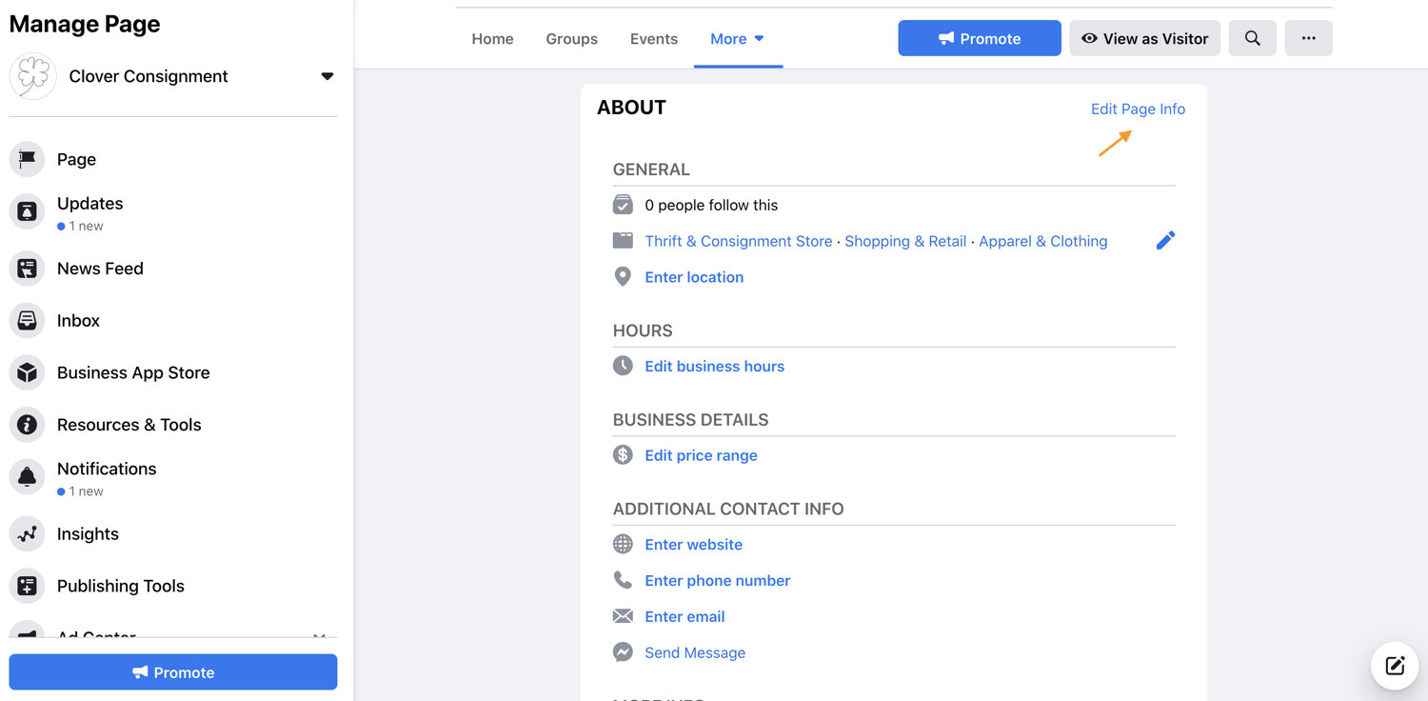Click the Enter phone number link
The height and width of the screenshot is (701, 1428).
(x=717, y=580)
